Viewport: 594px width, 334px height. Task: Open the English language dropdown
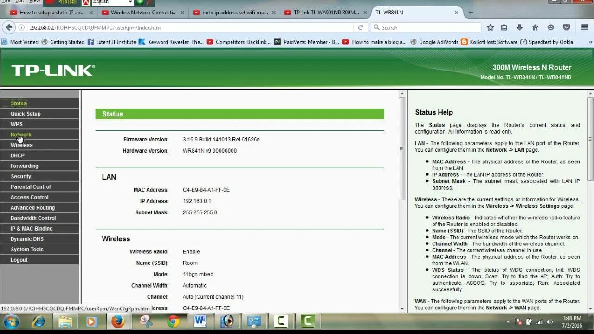(113, 2)
